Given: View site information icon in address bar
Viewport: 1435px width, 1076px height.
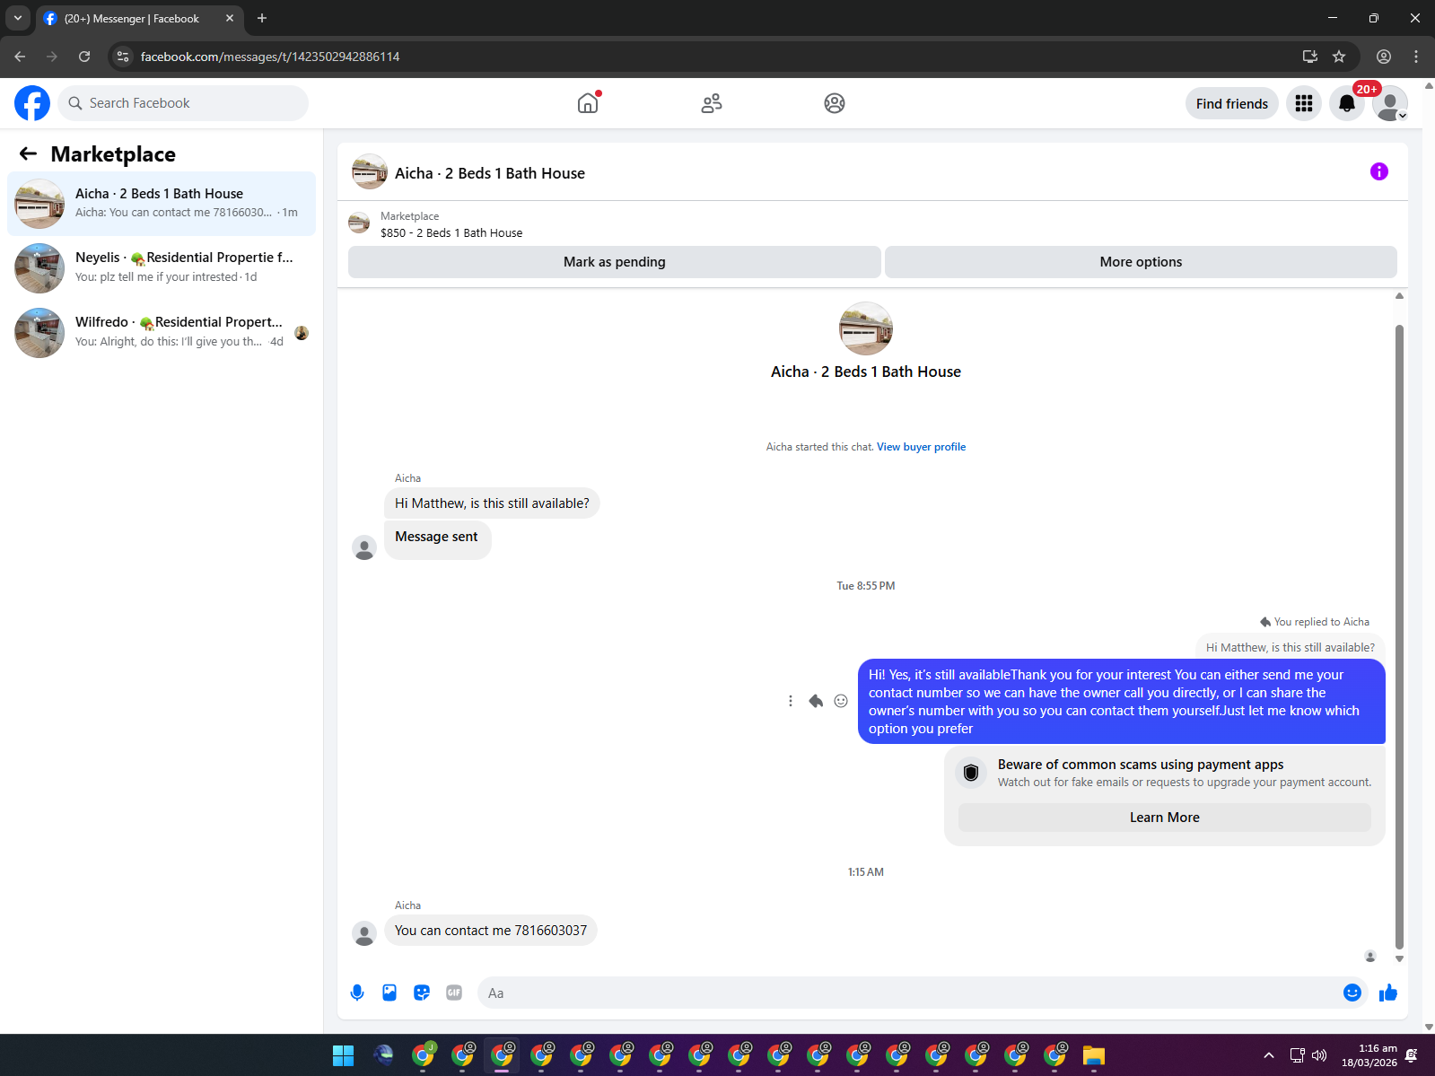Looking at the screenshot, I should [123, 57].
